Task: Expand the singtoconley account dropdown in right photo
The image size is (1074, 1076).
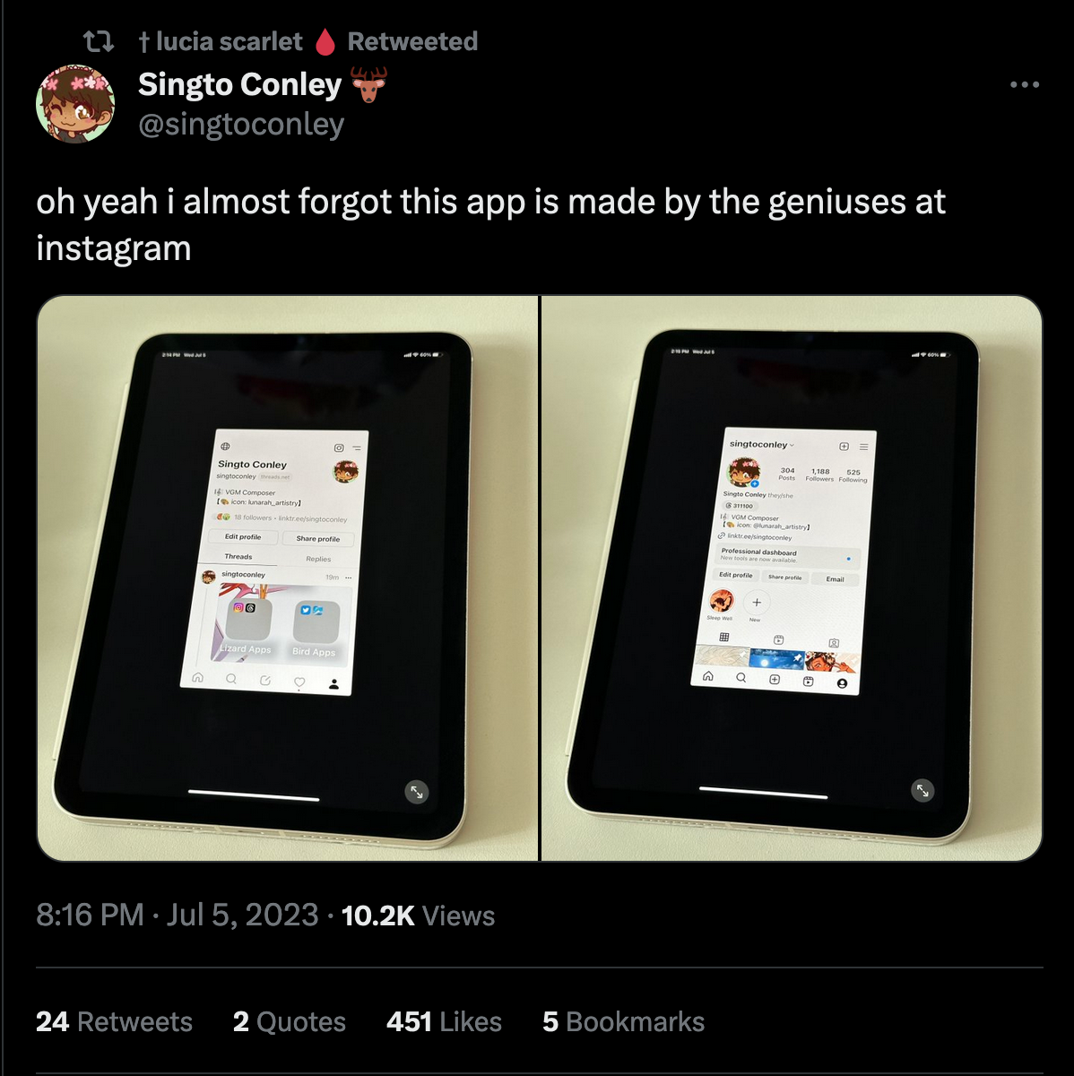Action: tap(762, 445)
